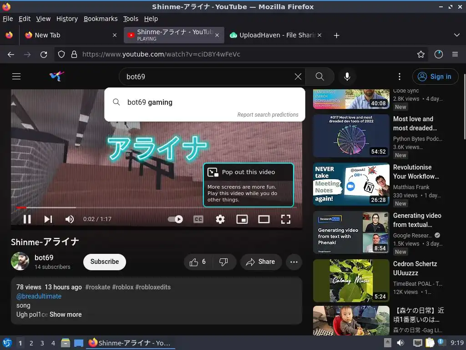Image resolution: width=466 pixels, height=350 pixels.
Task: Toggle closed captions CC button
Action: (198, 219)
